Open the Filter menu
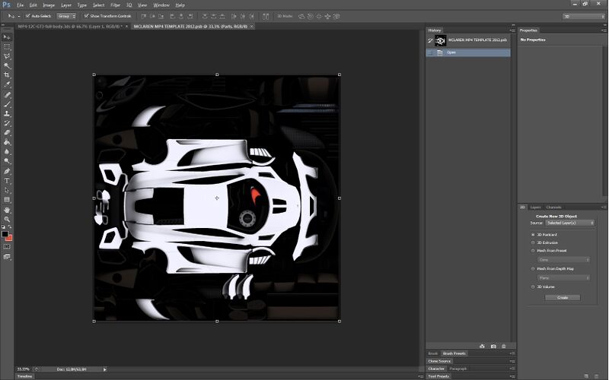Viewport: 609px width, 380px height. click(115, 5)
